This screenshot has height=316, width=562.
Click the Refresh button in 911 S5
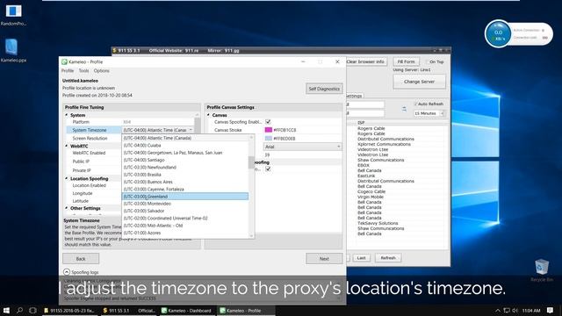[388, 258]
